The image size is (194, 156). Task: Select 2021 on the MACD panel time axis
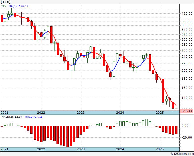click(x=5, y=149)
